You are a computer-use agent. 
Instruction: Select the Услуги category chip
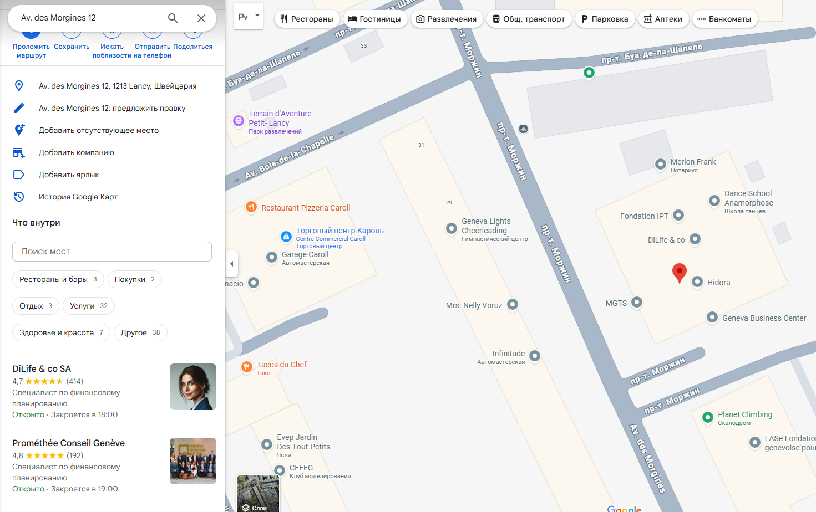coord(89,306)
